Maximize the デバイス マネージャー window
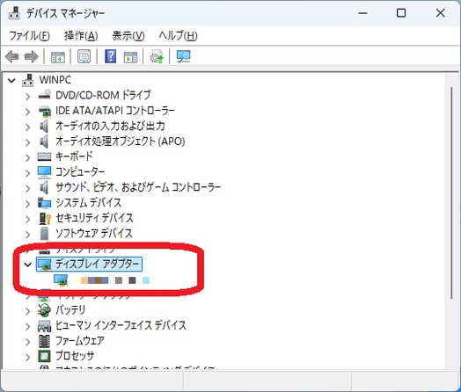 click(x=401, y=13)
